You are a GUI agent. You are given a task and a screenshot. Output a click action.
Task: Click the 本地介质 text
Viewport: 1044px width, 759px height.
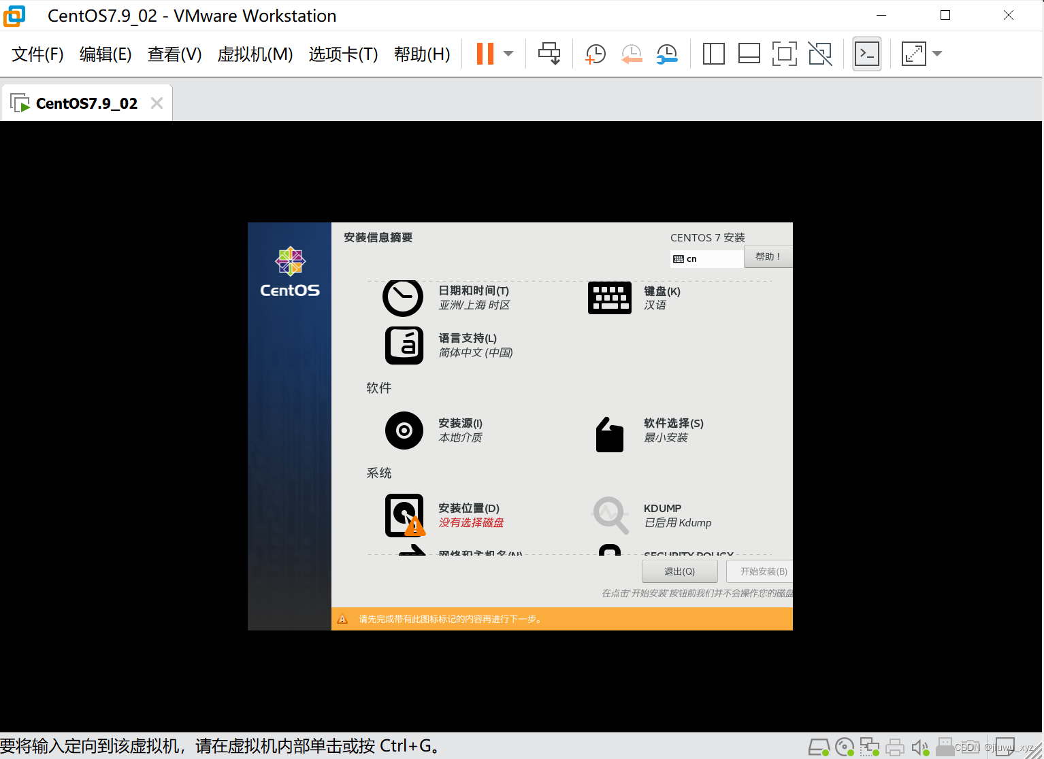(x=460, y=437)
